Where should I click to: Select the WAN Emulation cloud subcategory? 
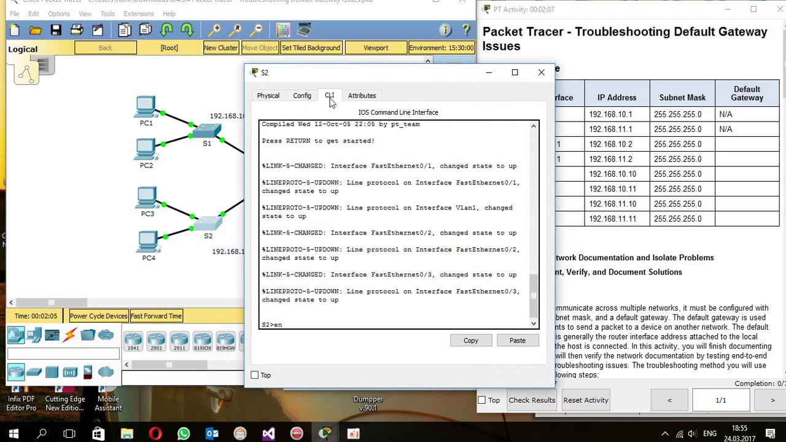(x=106, y=371)
